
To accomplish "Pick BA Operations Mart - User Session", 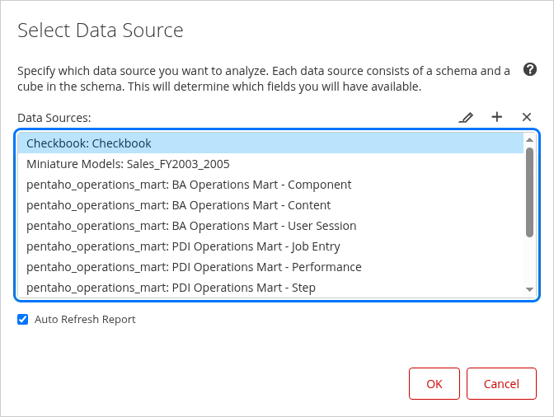I will 191,226.
